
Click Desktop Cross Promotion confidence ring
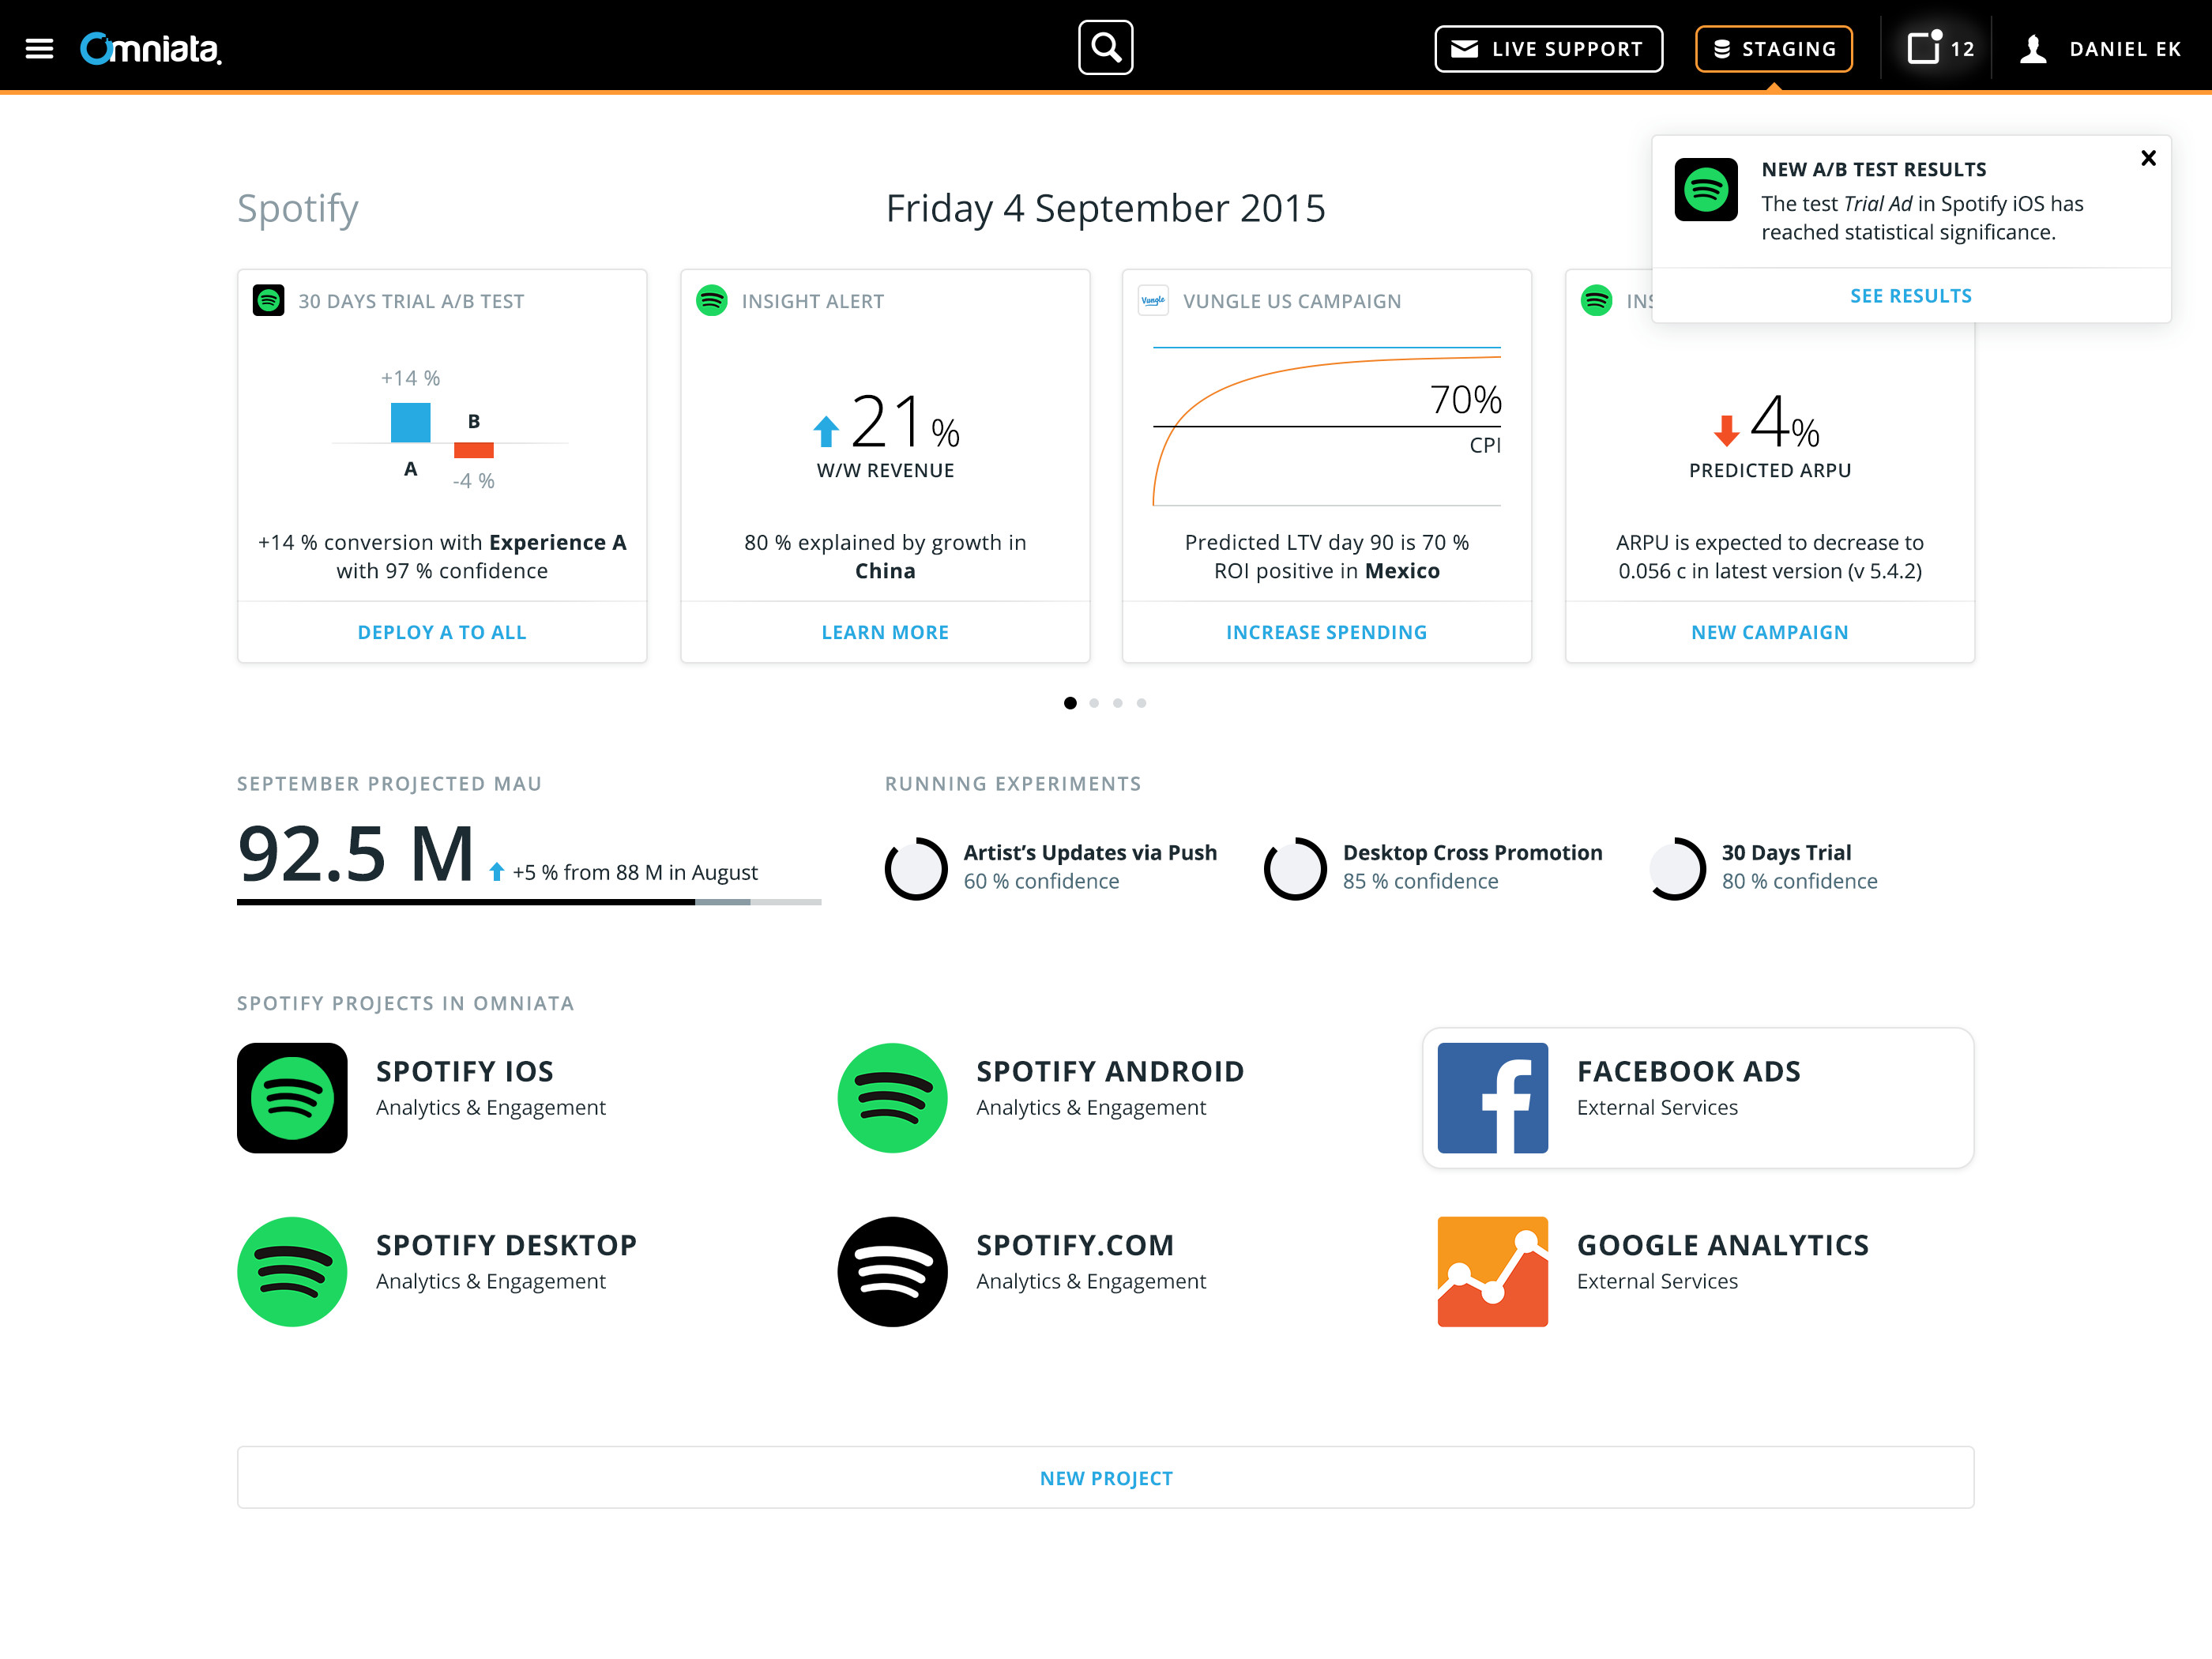click(x=1295, y=868)
